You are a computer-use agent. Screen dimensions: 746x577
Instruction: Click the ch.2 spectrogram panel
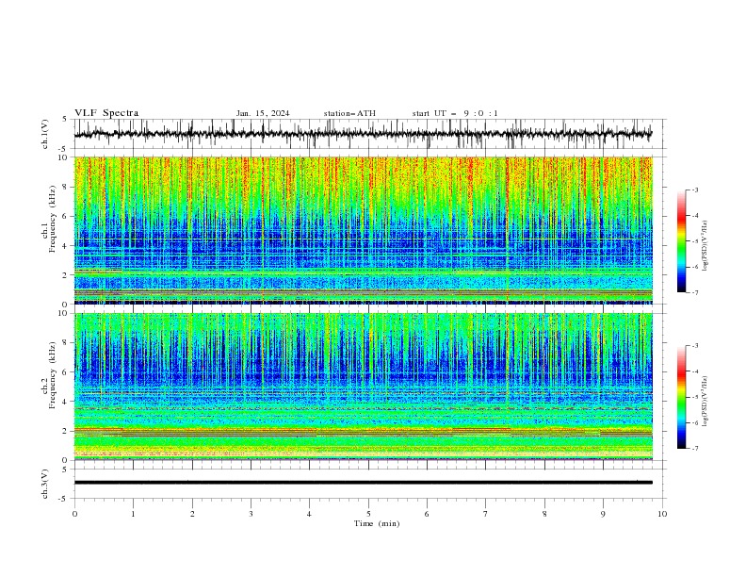(363, 387)
